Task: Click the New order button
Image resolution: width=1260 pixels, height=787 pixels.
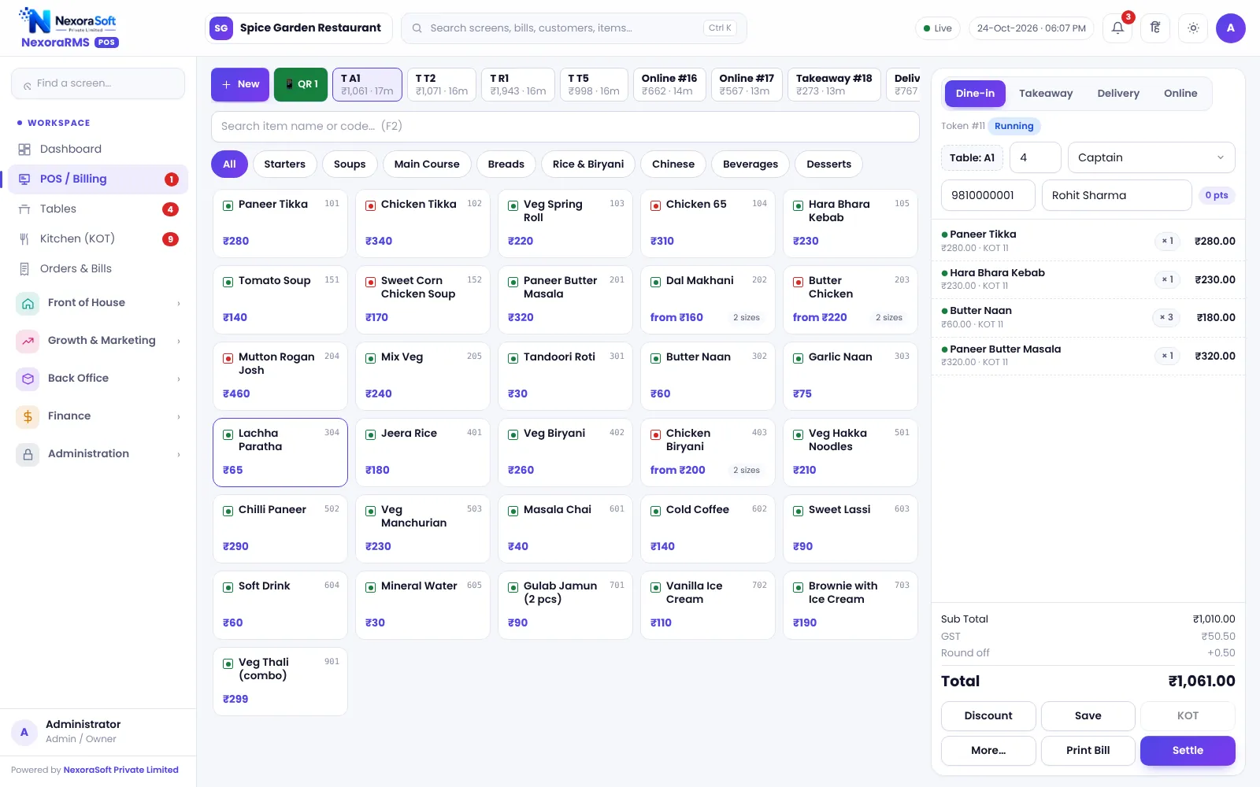Action: click(x=240, y=84)
